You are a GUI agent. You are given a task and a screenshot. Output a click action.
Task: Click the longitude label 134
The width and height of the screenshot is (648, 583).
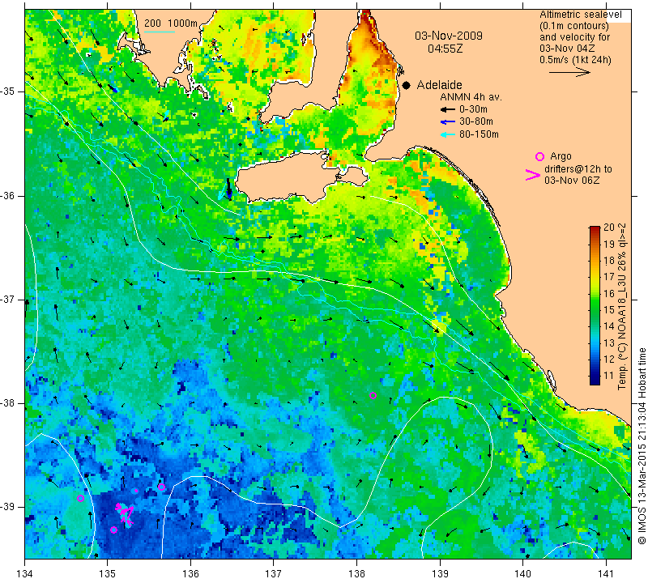(x=25, y=573)
